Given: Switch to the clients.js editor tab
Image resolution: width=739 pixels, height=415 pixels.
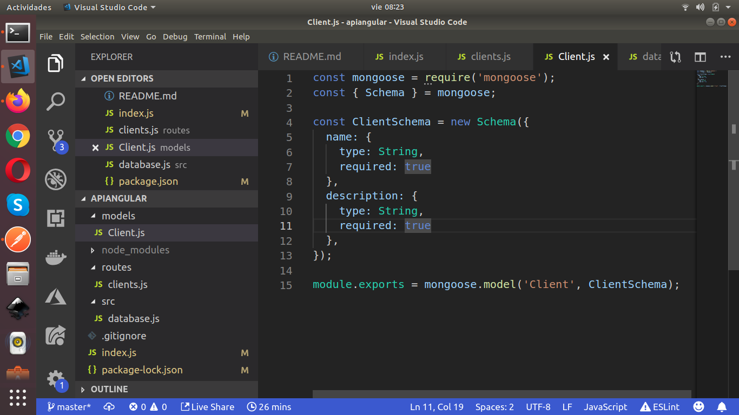Looking at the screenshot, I should coord(489,57).
